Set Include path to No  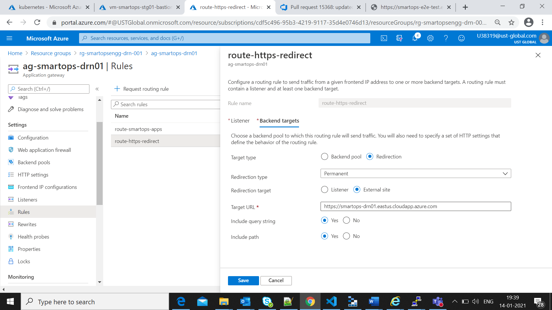pyautogui.click(x=346, y=236)
